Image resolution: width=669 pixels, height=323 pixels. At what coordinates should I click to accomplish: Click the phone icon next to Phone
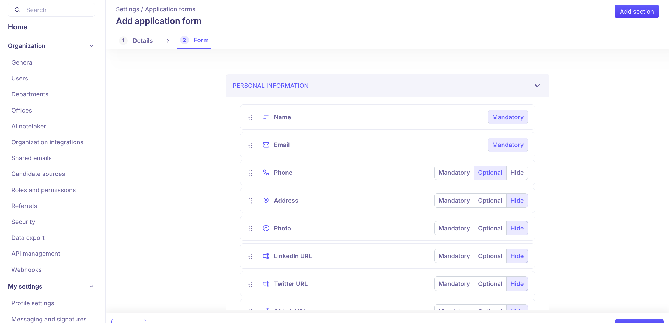tap(266, 173)
